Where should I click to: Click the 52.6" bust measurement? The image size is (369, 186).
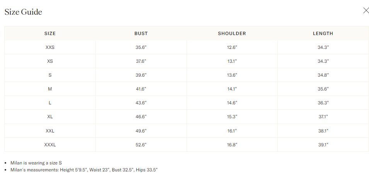pos(141,145)
